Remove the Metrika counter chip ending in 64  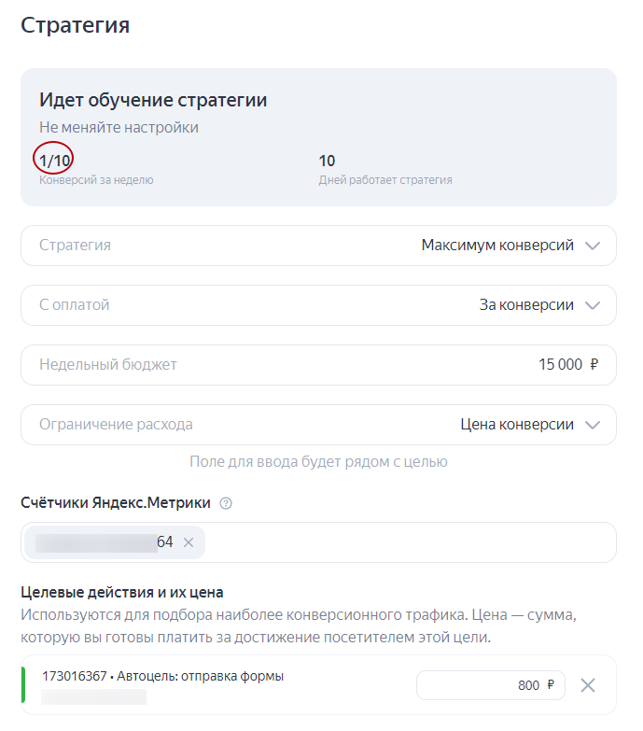pyautogui.click(x=189, y=542)
